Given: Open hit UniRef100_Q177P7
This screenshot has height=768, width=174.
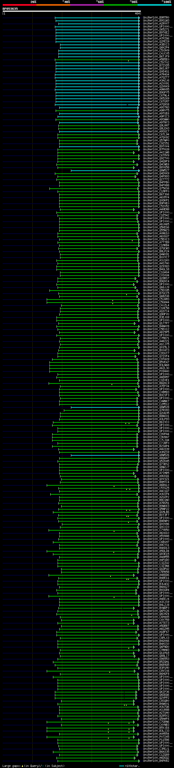Looking at the screenshot, I should pos(156,323).
